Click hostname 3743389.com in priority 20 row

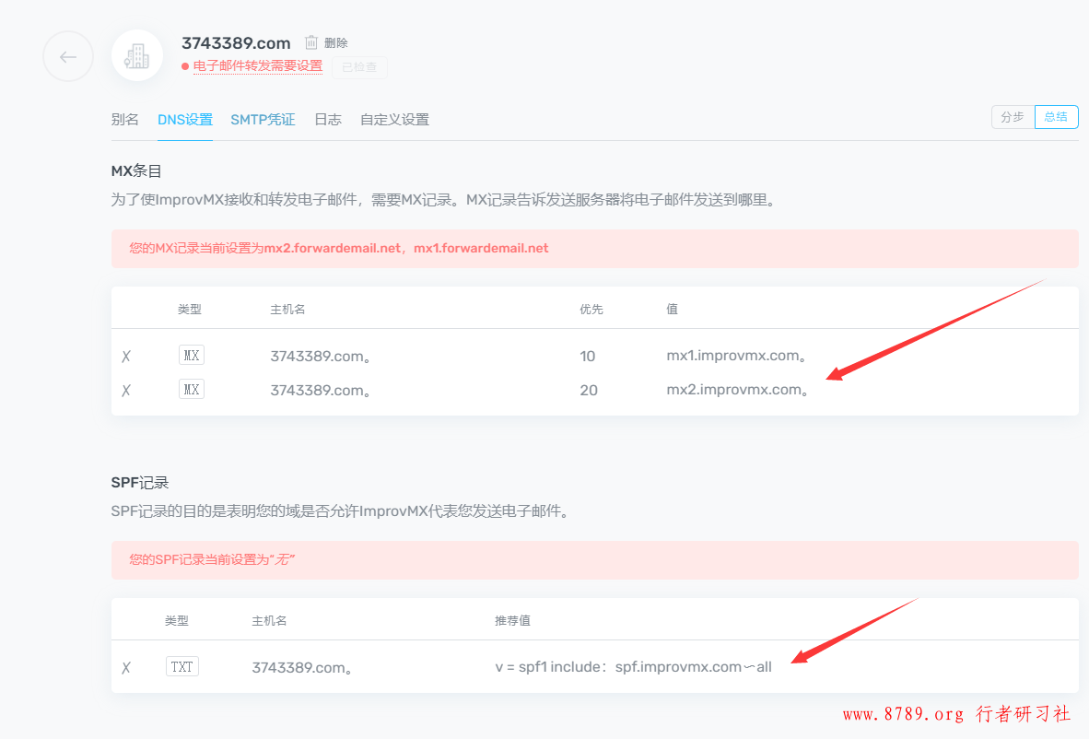click(x=321, y=391)
